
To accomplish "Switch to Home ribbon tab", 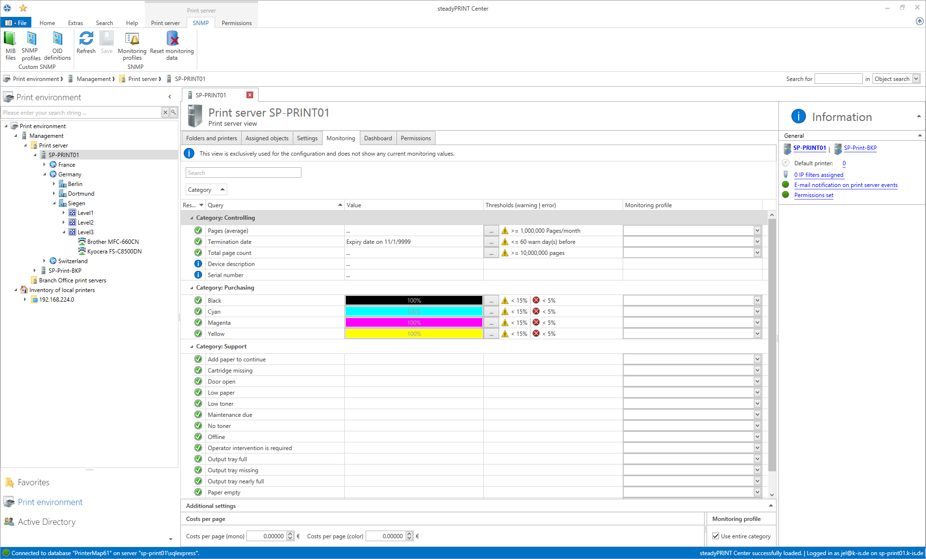I will coord(47,23).
